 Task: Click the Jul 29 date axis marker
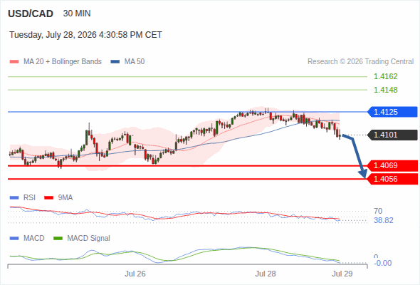342,274
